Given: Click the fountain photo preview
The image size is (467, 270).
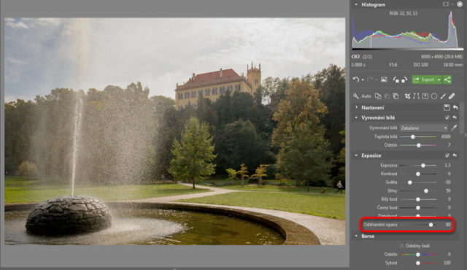Looking at the screenshot, I should [x=175, y=131].
